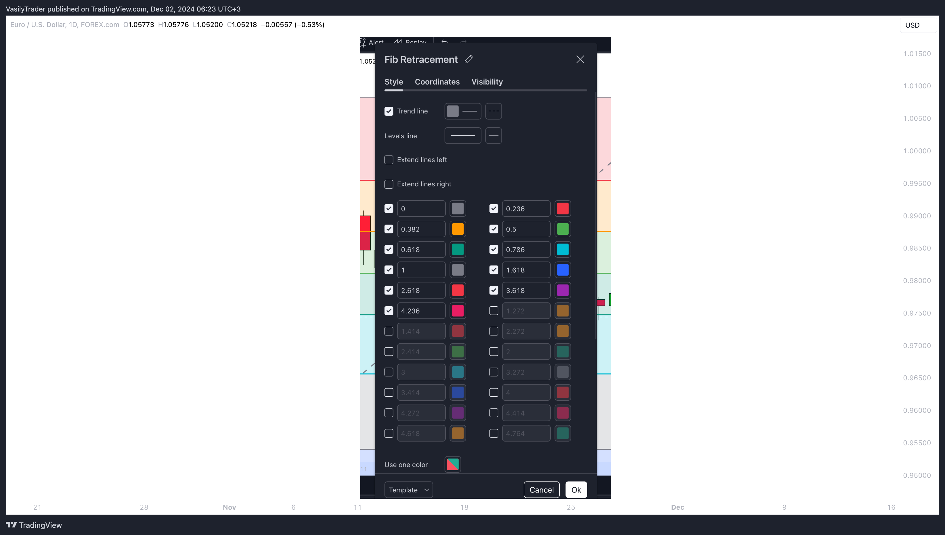945x535 pixels.
Task: Change the orange color of level 0.382
Action: (458, 229)
